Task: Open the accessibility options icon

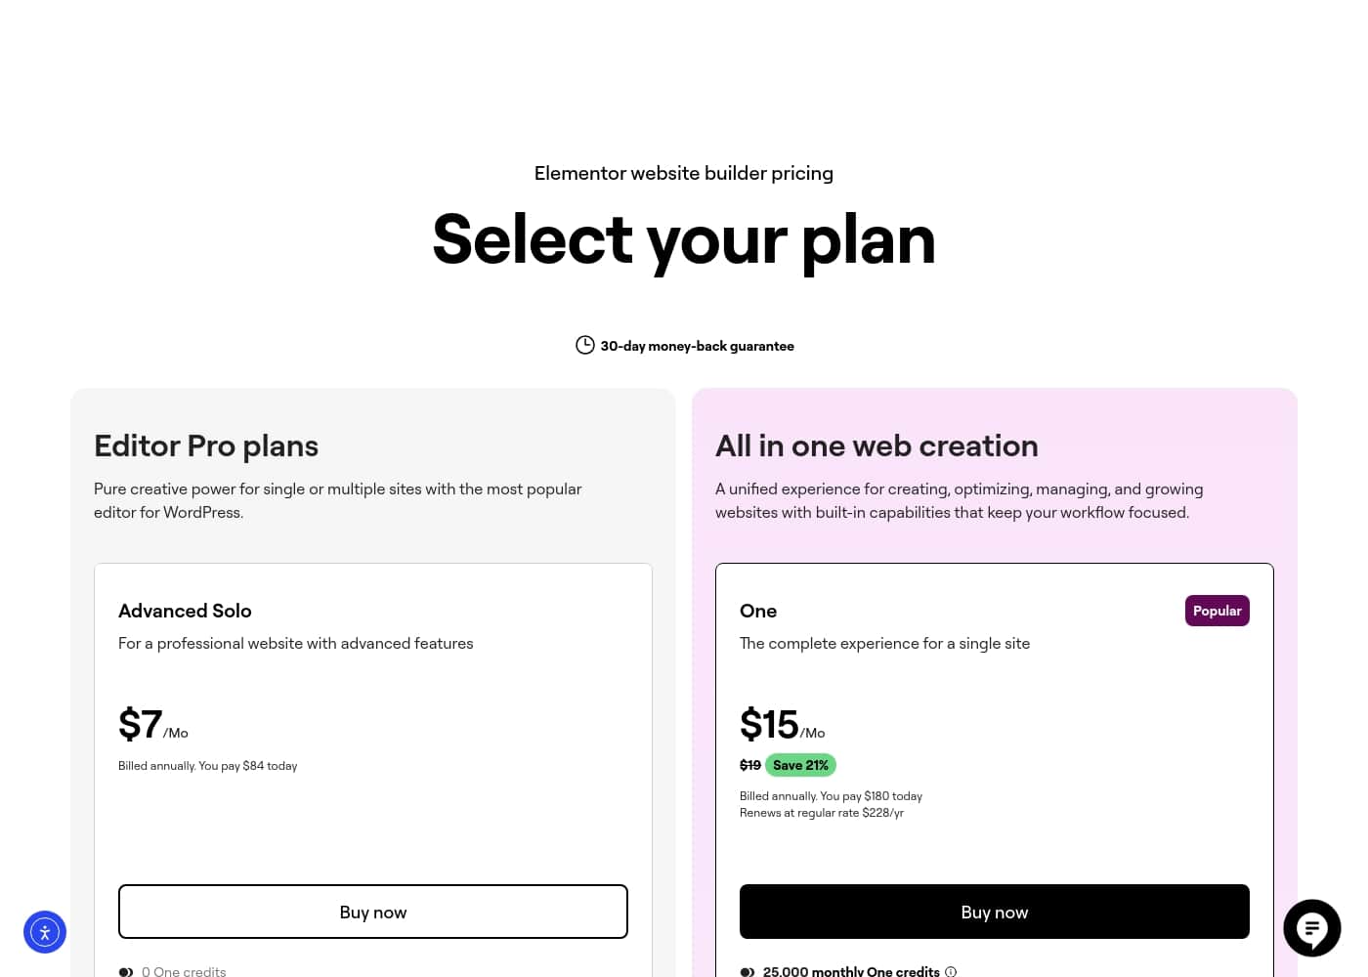Action: pyautogui.click(x=45, y=932)
